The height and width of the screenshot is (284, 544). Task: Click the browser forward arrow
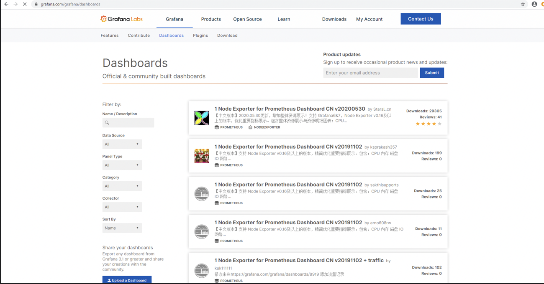pyautogui.click(x=15, y=4)
